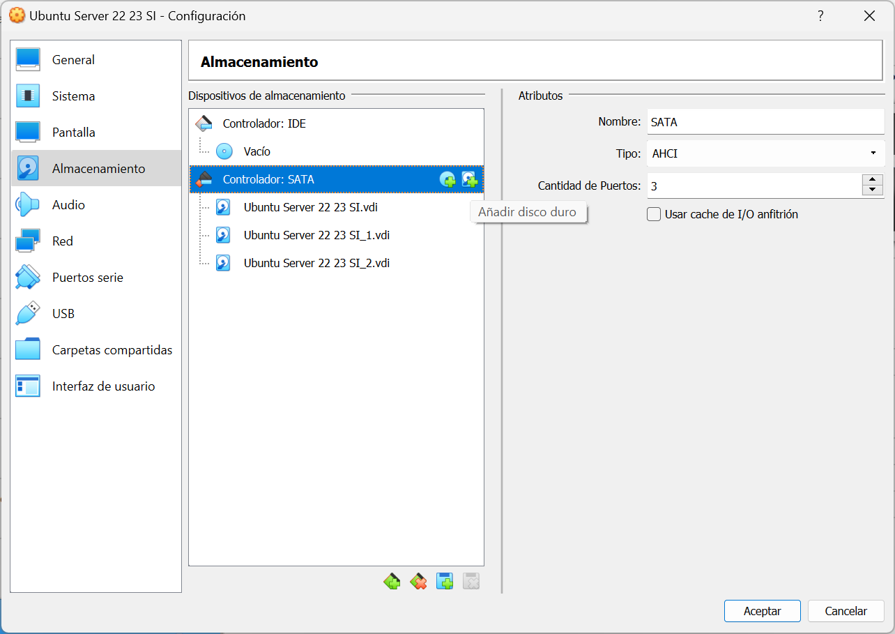Click the Vacío CD disc icon
Screen dimensions: 895x634
coord(223,151)
